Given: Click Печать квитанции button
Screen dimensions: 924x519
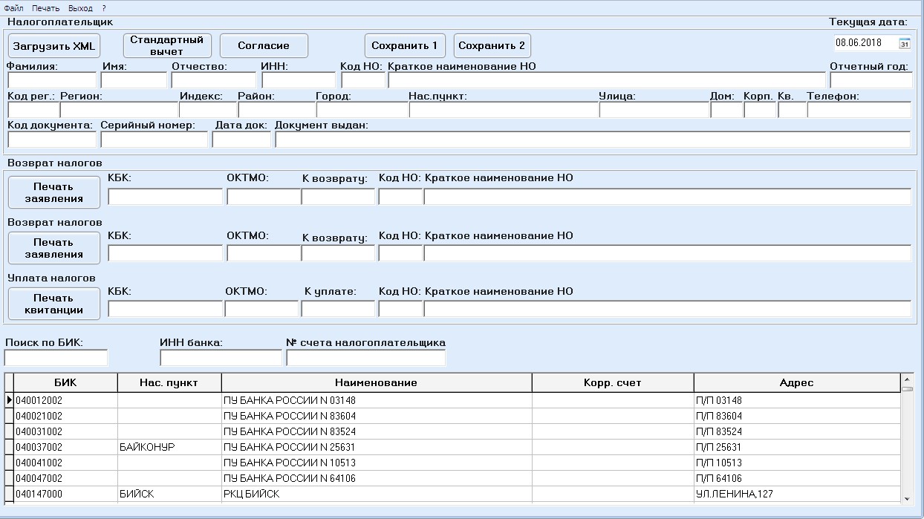Looking at the screenshot, I should [53, 304].
